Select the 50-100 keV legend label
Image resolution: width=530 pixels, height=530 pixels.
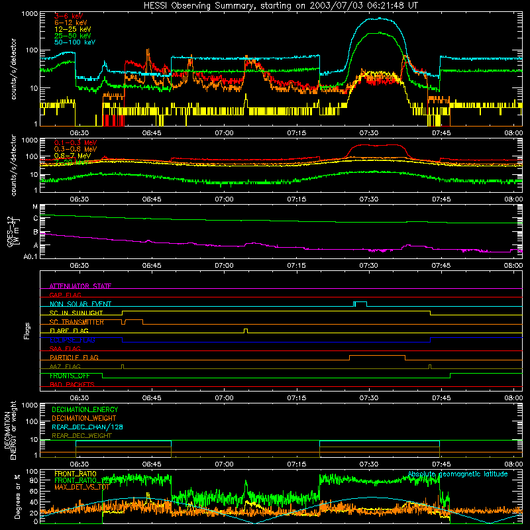(x=75, y=42)
